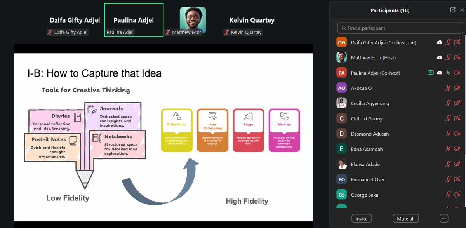Select the AO avatar for Akosua O
Image resolution: width=466 pixels, height=228 pixels.
pos(341,88)
